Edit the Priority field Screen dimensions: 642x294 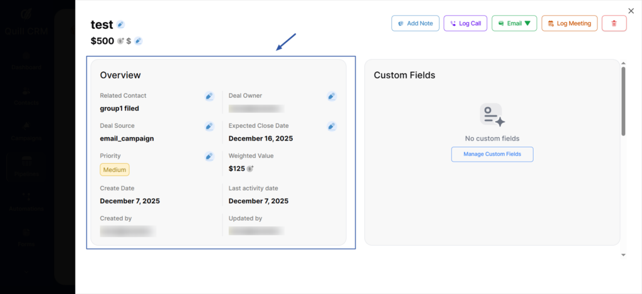tap(209, 156)
